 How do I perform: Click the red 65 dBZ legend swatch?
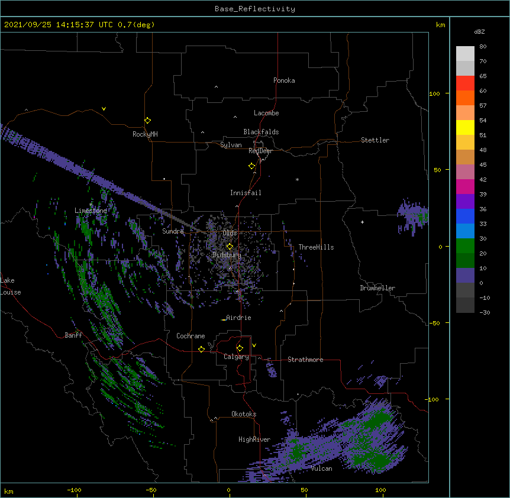click(x=465, y=83)
